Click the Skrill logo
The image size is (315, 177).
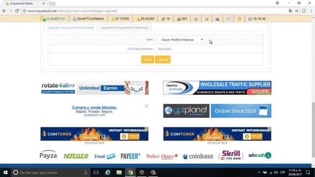[x=231, y=155]
